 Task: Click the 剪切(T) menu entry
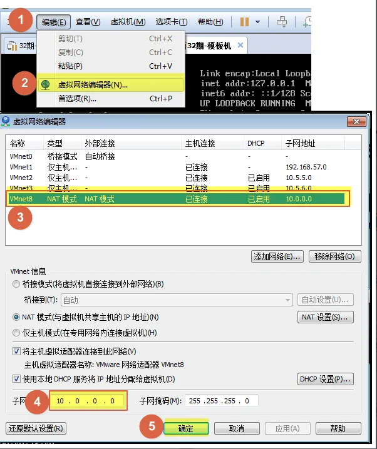(111, 39)
